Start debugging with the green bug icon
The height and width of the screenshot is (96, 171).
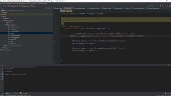[x=160, y=6]
